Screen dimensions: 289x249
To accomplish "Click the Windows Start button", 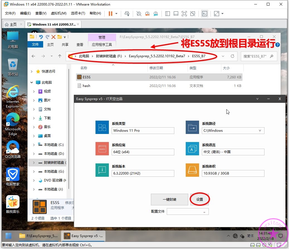I will pyautogui.click(x=8, y=236).
